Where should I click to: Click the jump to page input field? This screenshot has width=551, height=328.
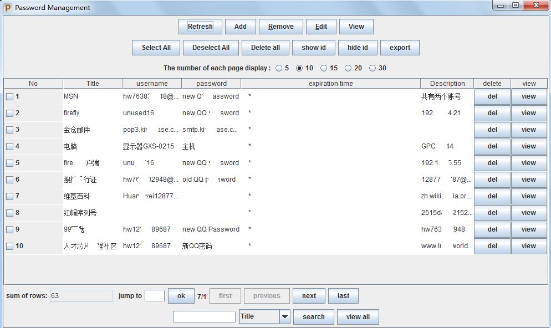154,296
